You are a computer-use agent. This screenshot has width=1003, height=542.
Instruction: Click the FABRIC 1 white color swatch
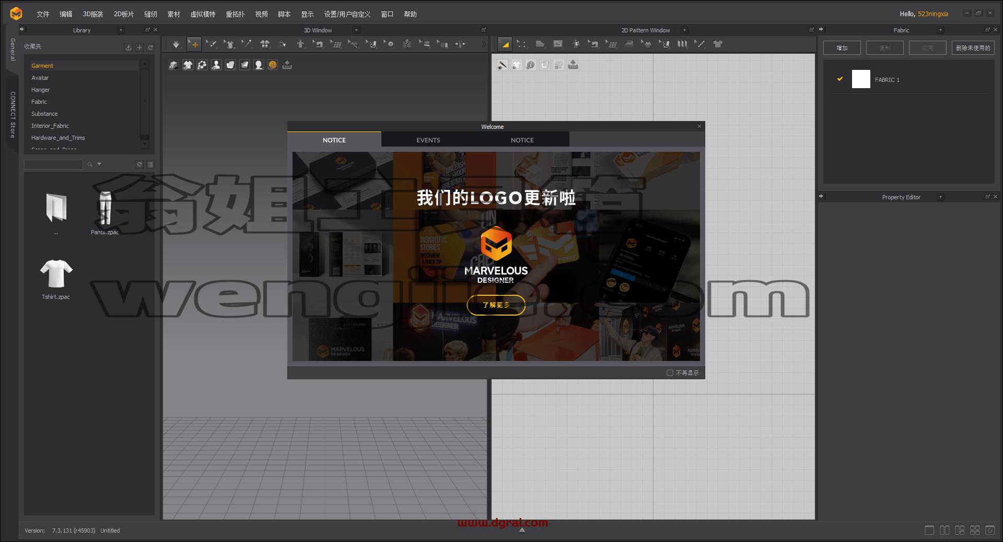861,79
